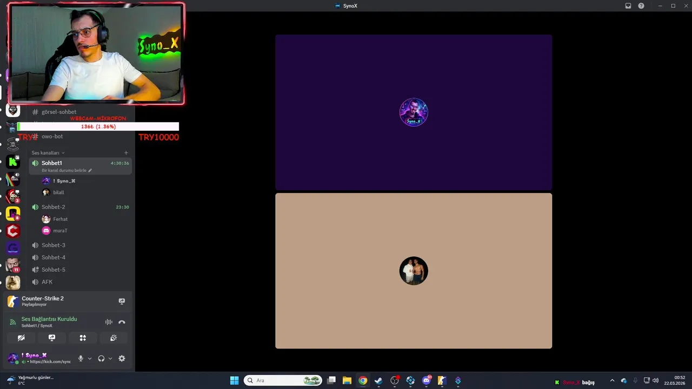692x389 pixels.
Task: Open the purple G server icon
Action: (13, 249)
